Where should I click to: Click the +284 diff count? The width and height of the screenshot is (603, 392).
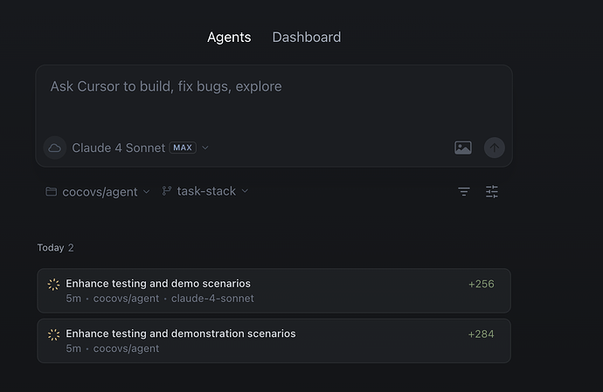(x=482, y=334)
